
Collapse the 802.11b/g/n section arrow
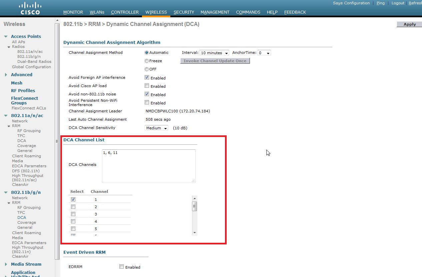6,193
